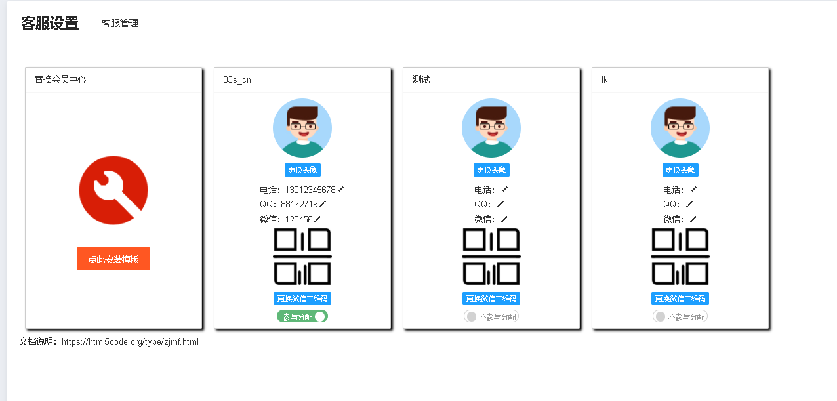Edit phone field pencil in 测试 card

[504, 190]
